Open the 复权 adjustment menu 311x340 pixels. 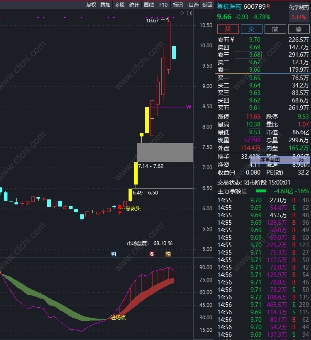[x=91, y=5]
